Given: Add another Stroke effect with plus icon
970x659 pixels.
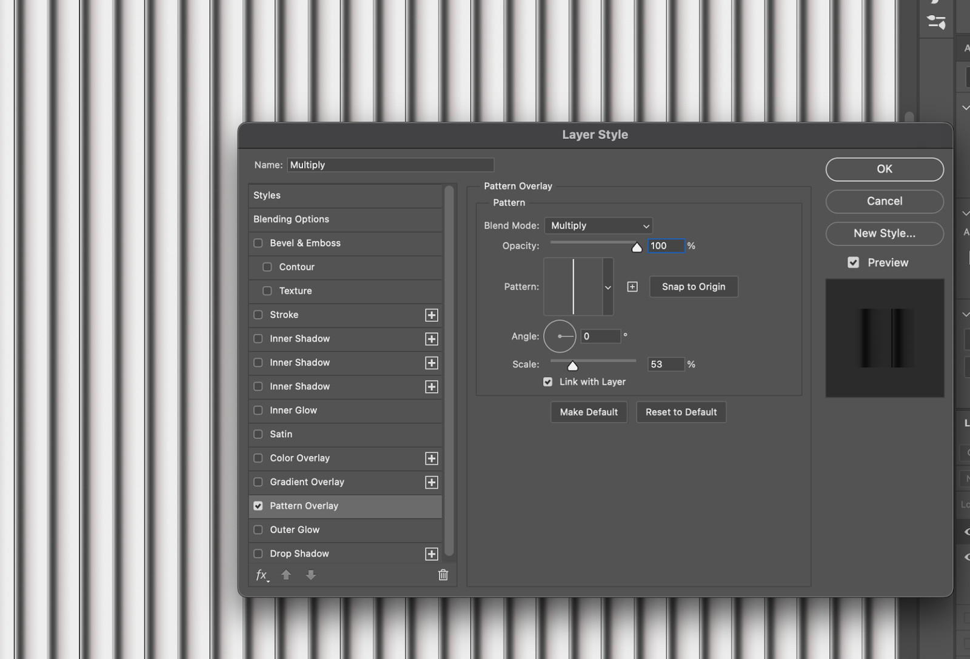Looking at the screenshot, I should coord(431,315).
